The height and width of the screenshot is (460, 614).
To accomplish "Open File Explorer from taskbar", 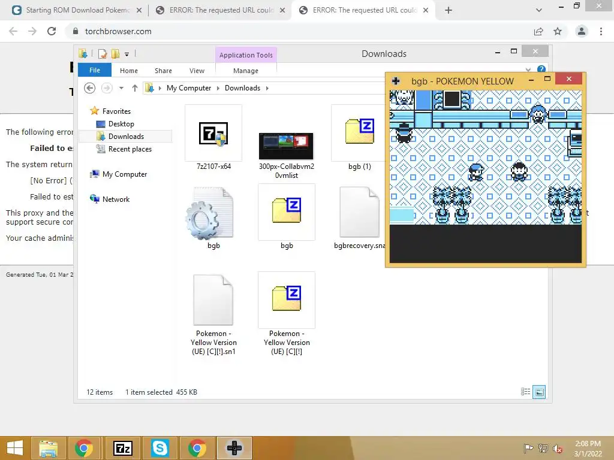I will pos(48,448).
